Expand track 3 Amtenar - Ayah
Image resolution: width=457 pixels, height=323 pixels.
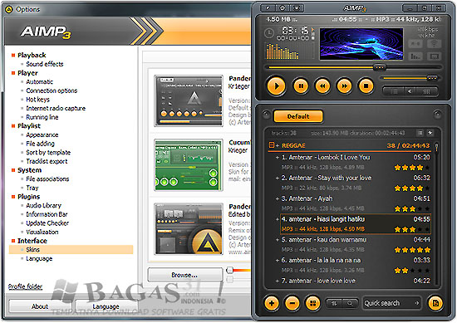(x=278, y=198)
